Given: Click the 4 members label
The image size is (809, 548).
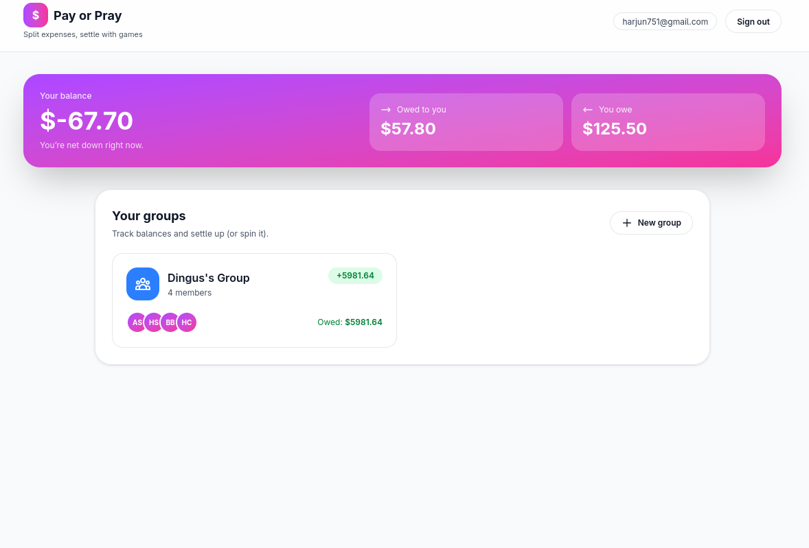Looking at the screenshot, I should (190, 293).
